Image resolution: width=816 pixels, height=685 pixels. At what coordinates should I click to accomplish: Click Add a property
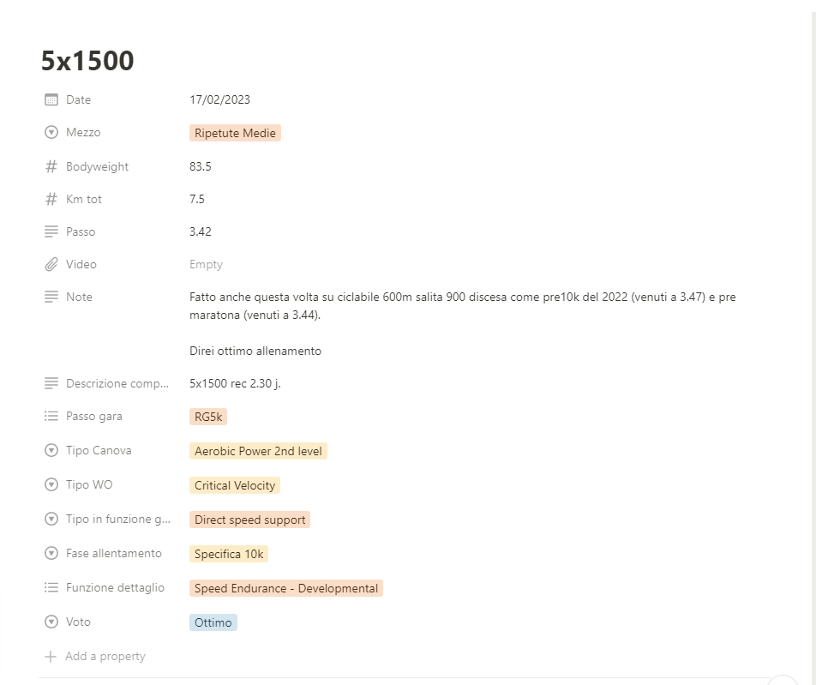pyautogui.click(x=105, y=657)
